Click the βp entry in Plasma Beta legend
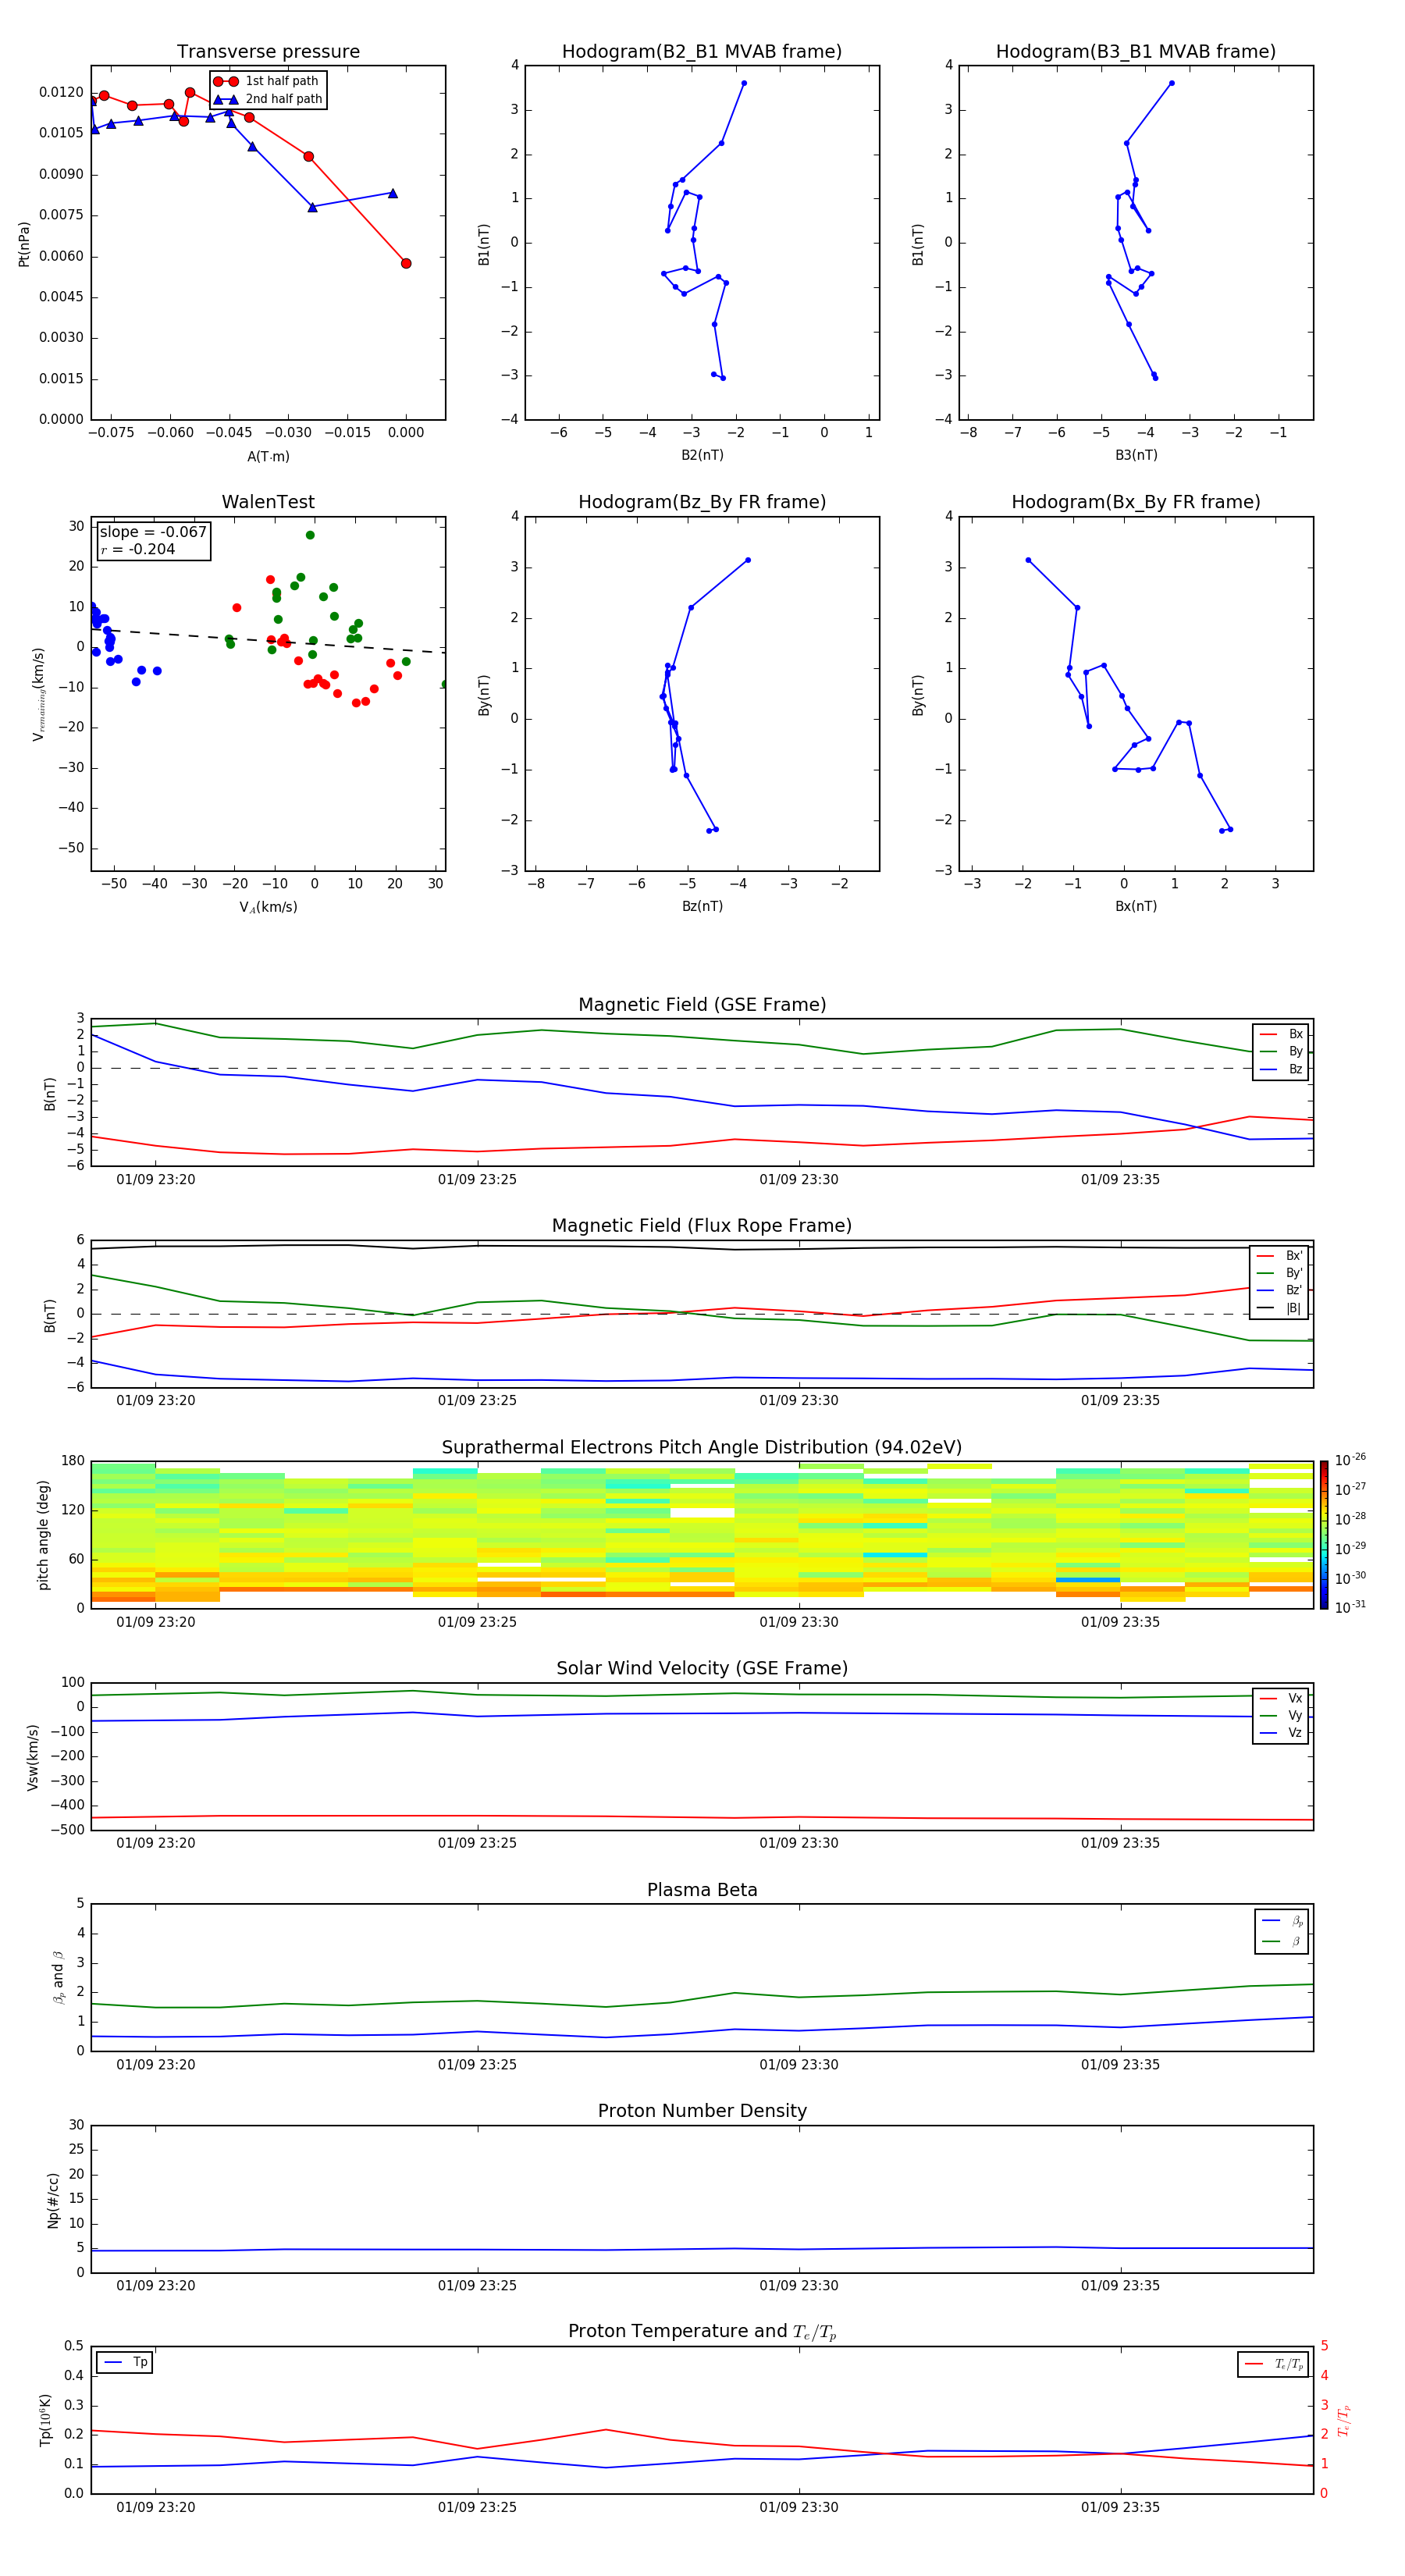The width and height of the screenshot is (1405, 2576). click(1282, 1921)
